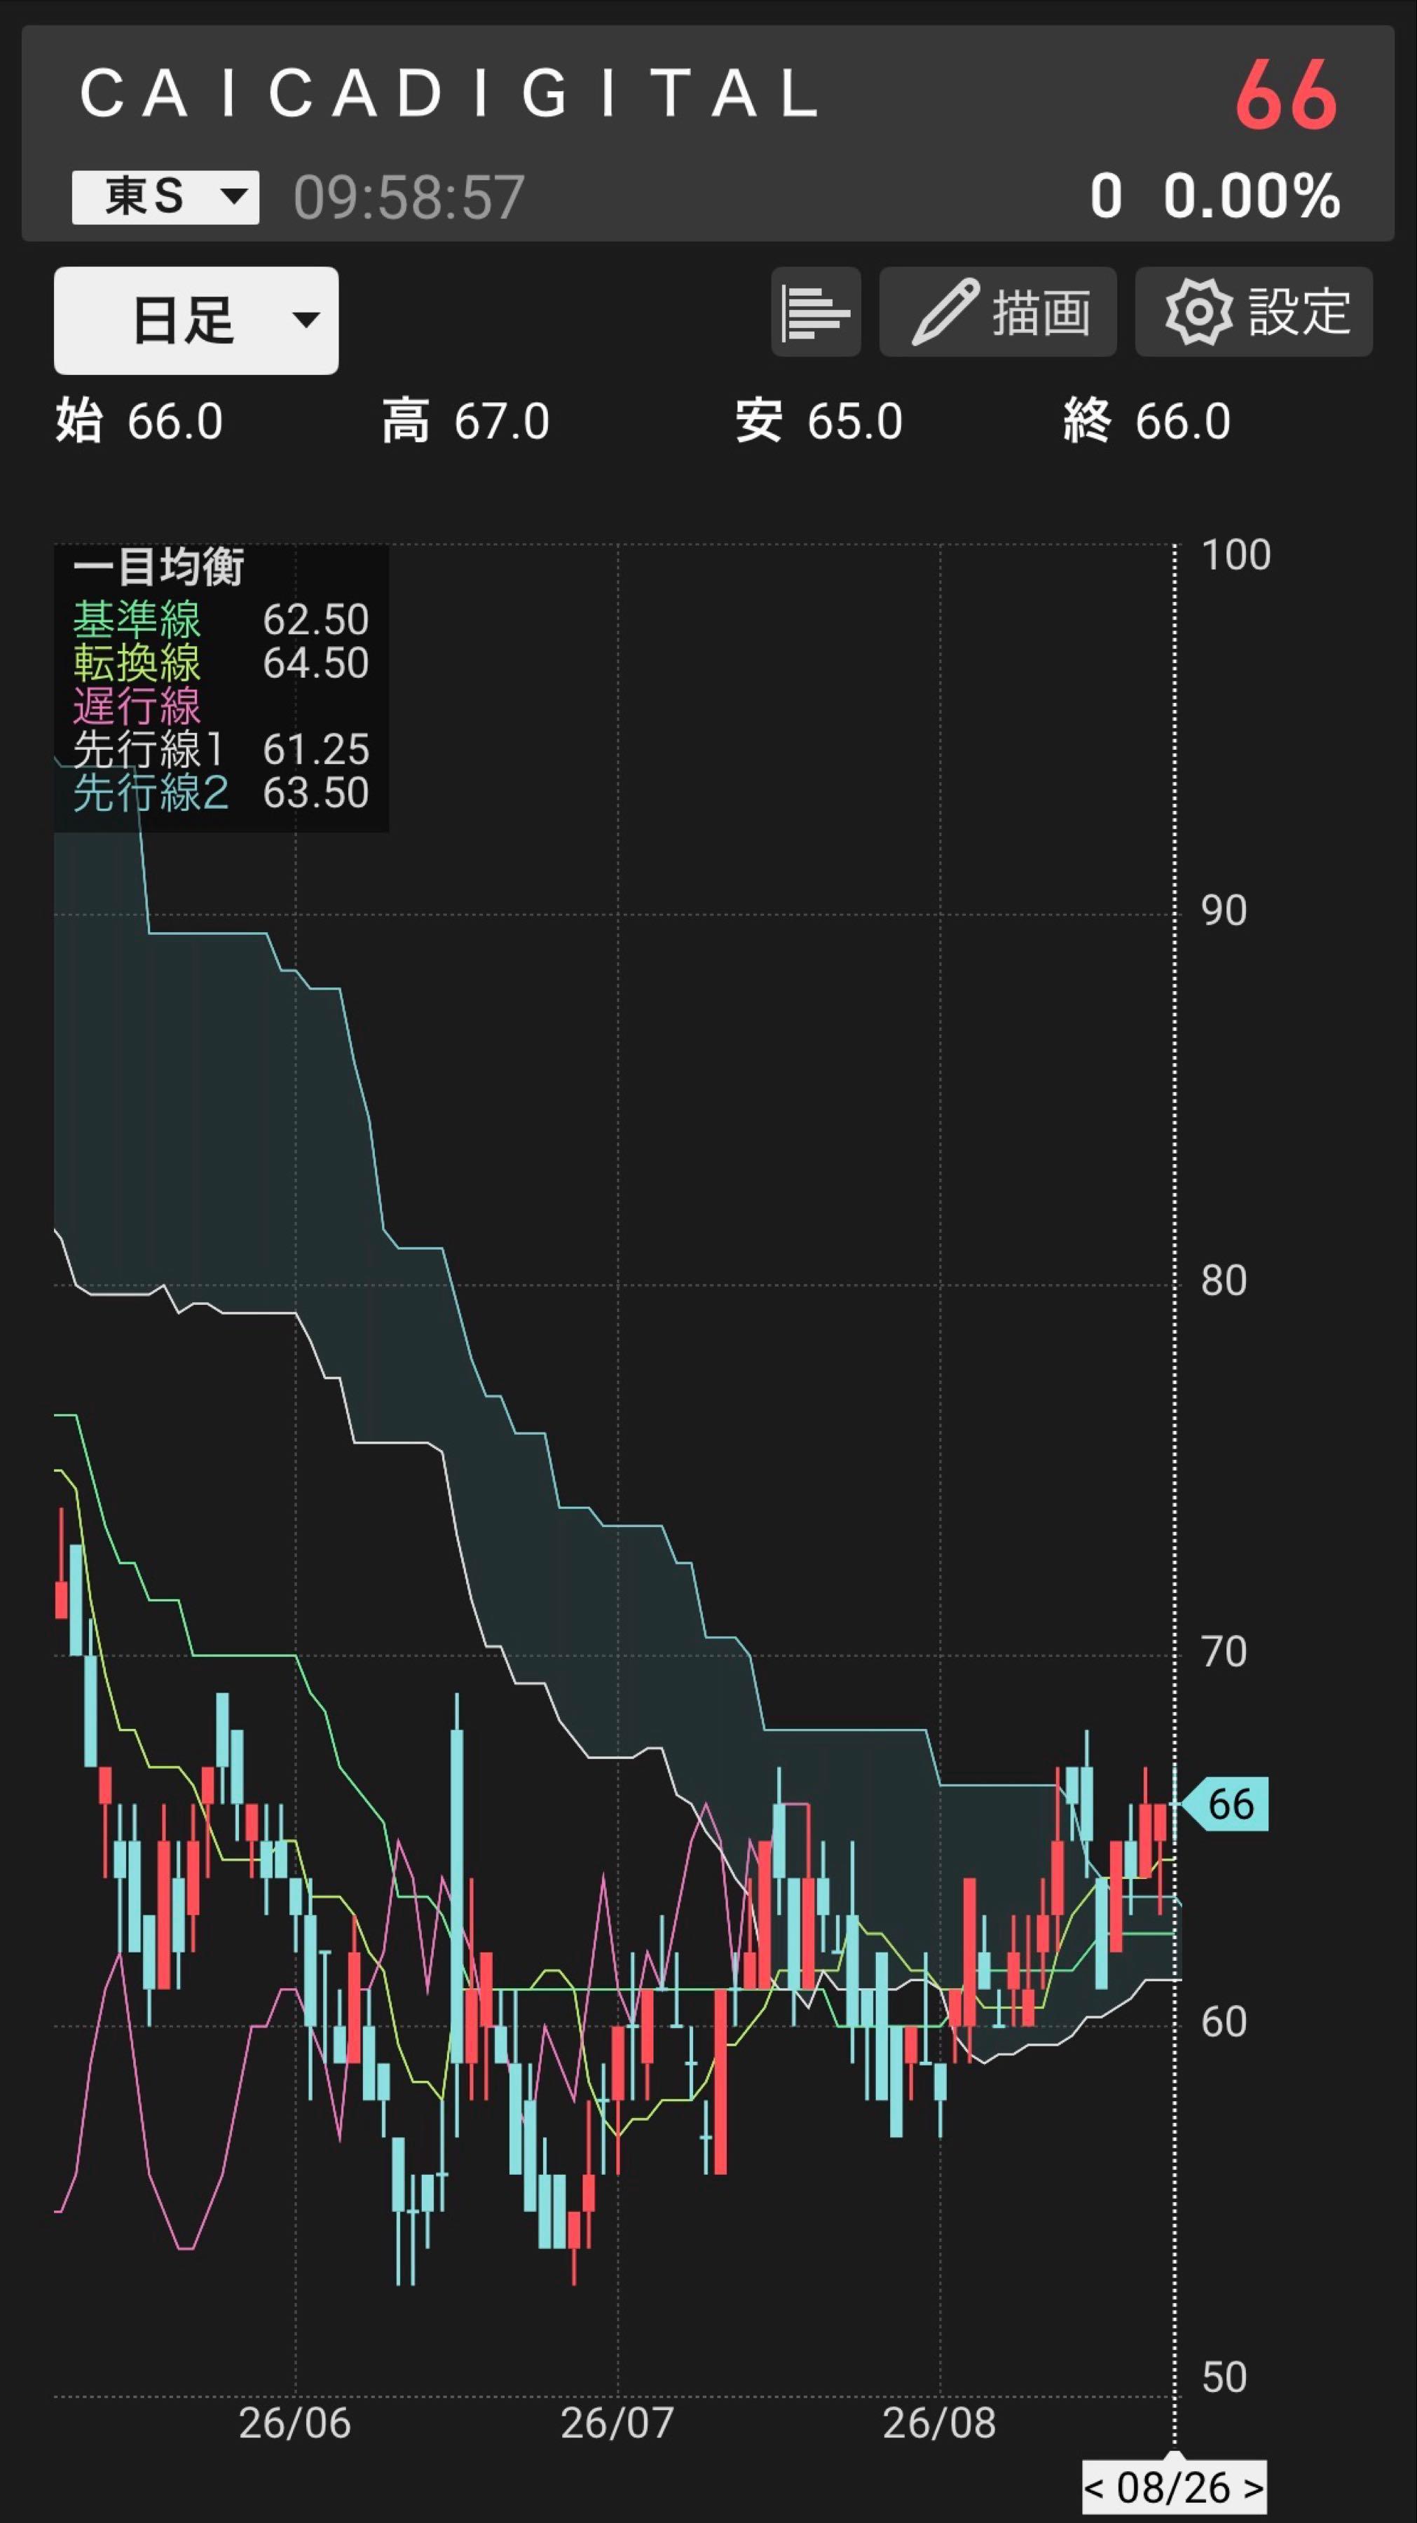Select the 先行線2 63.50 legend row

point(221,793)
